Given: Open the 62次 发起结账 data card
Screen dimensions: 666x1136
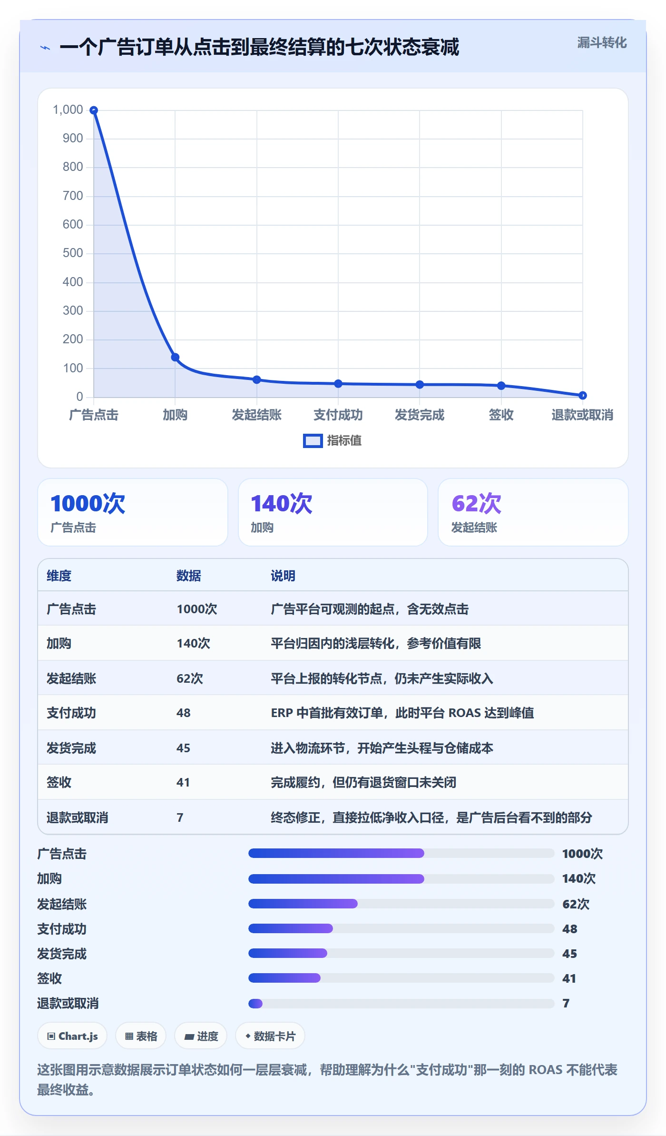Looking at the screenshot, I should click(x=533, y=512).
